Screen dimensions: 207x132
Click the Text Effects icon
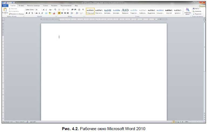(46, 13)
